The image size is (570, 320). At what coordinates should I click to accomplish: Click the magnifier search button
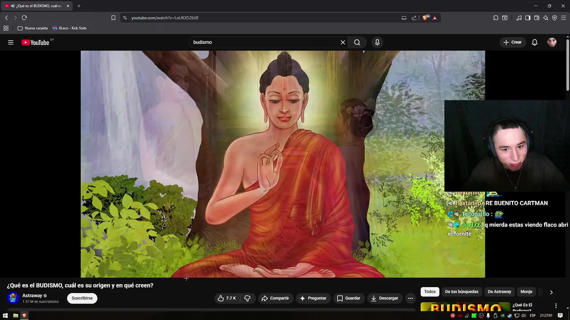[x=357, y=42]
